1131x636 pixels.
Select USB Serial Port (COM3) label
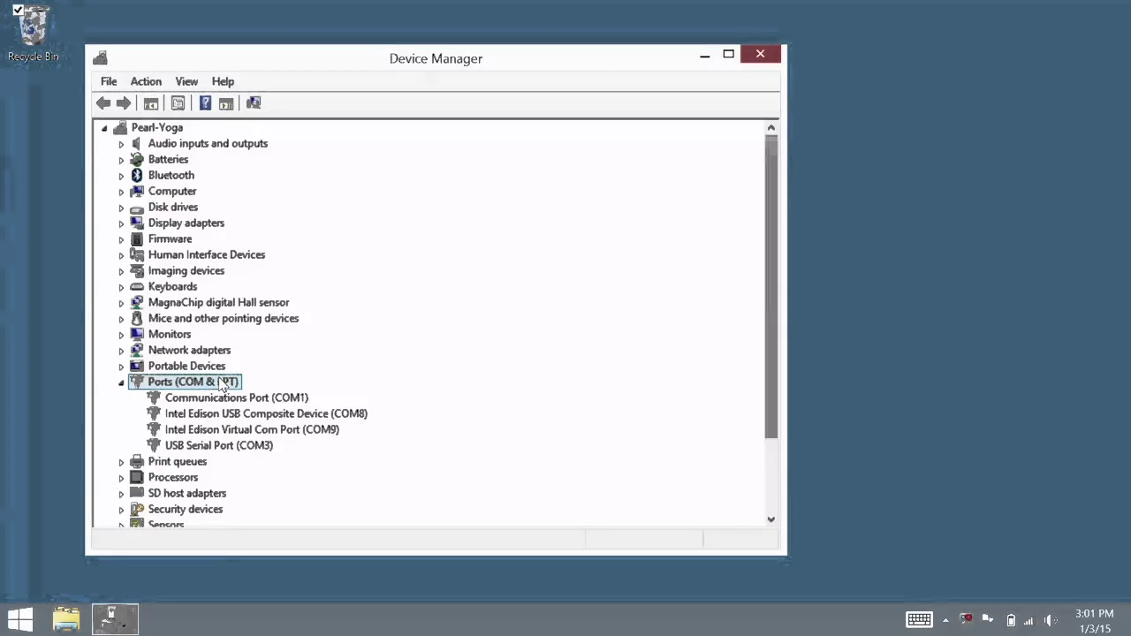coord(219,445)
